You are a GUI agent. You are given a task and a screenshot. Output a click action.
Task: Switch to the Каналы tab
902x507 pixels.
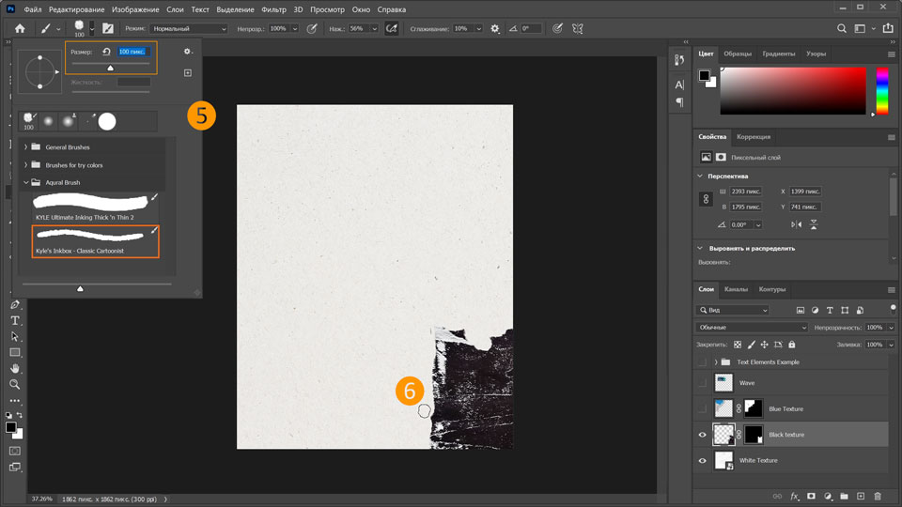click(737, 289)
